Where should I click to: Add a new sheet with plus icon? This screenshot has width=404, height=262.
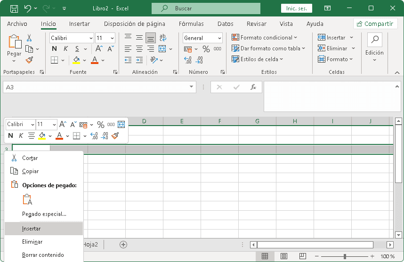[123, 245]
